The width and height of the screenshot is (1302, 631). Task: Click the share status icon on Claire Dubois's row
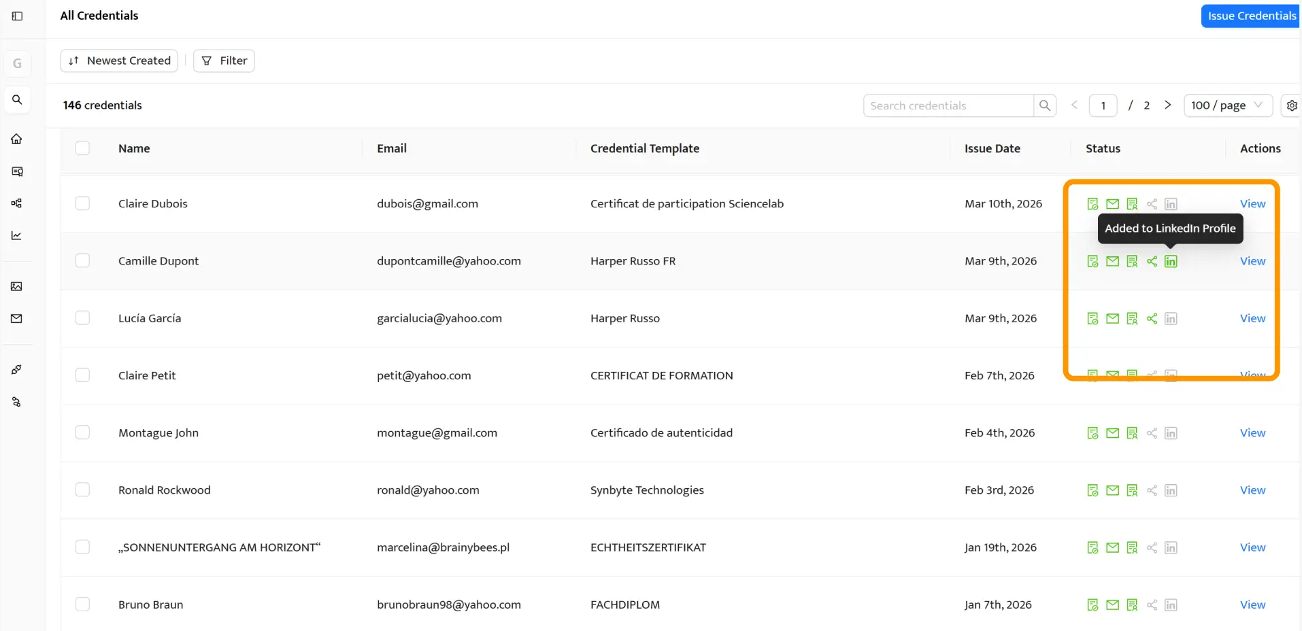1152,203
